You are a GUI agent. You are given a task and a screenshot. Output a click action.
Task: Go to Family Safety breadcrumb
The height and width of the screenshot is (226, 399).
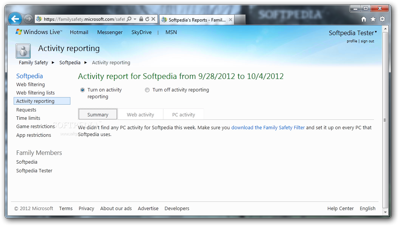click(x=33, y=62)
